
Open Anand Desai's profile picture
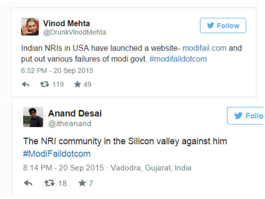[x=33, y=117]
